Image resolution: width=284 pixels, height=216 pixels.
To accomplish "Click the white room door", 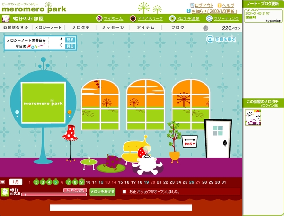I will (x=218, y=138).
